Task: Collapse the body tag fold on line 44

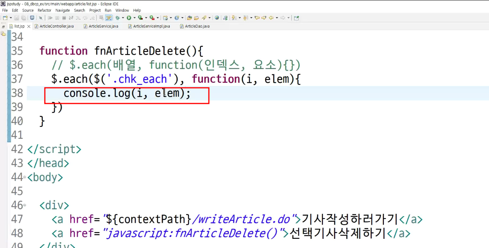Action: click(x=25, y=177)
